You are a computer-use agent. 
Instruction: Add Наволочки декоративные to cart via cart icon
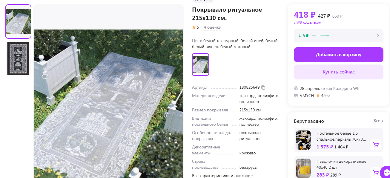376,173
